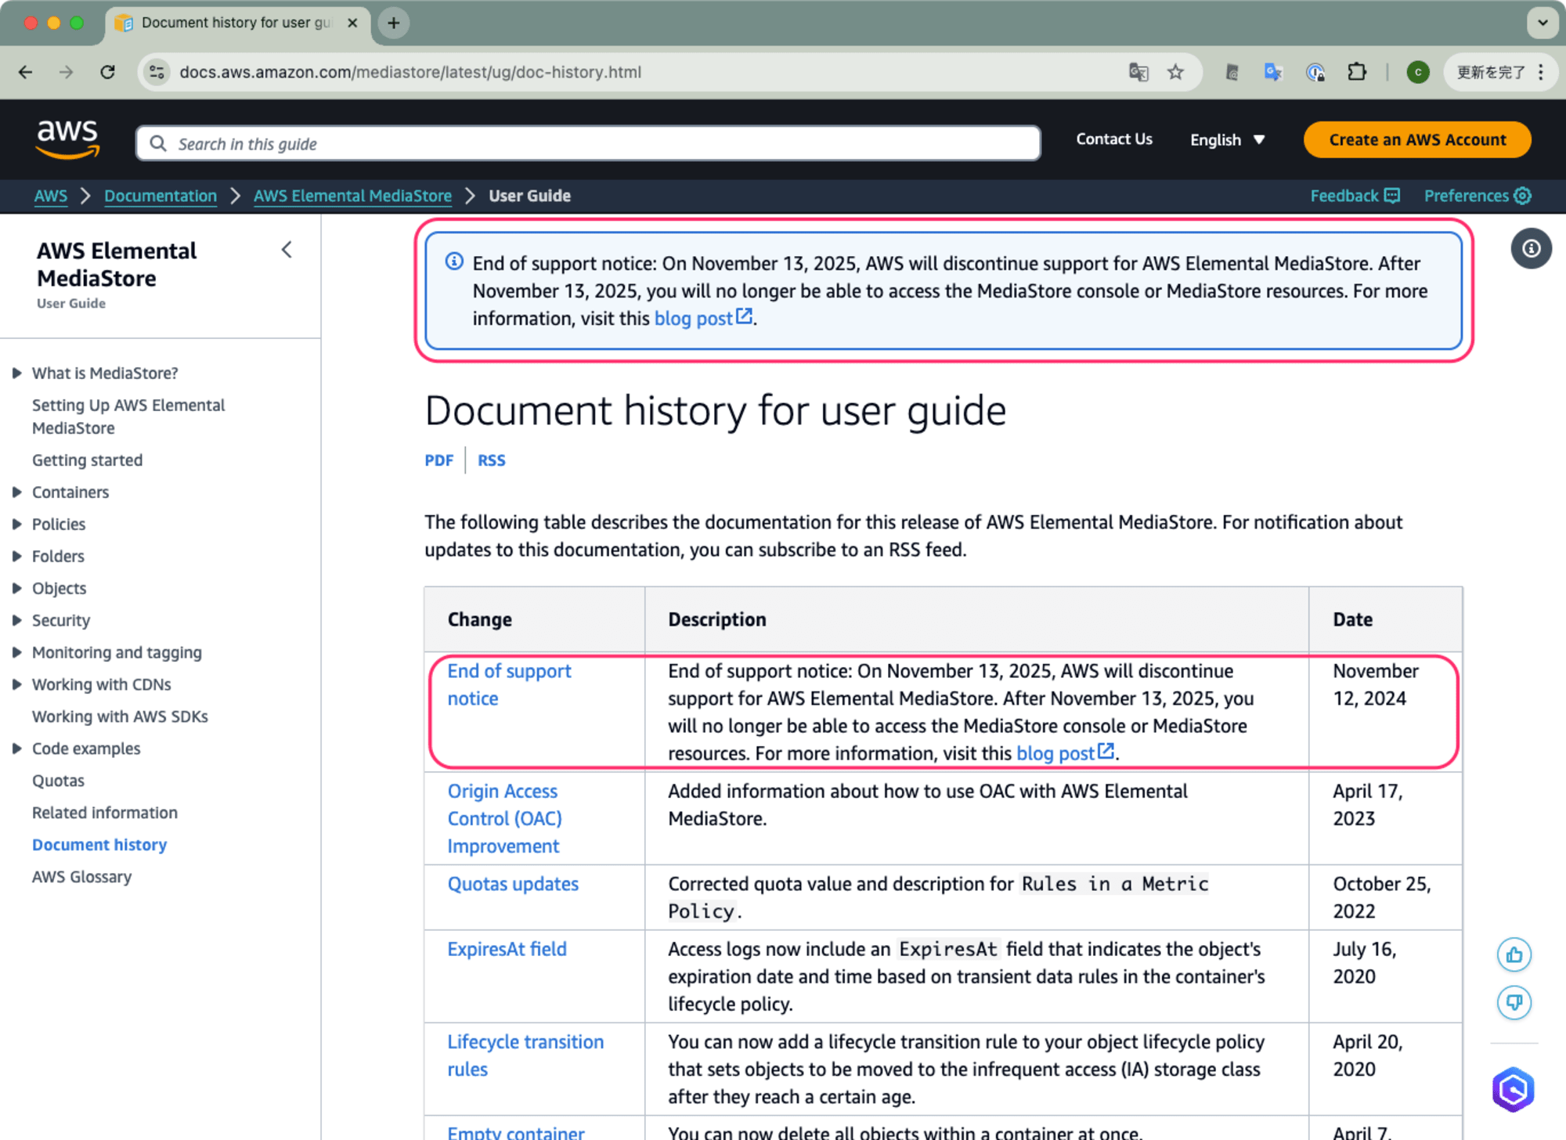Open ExpiresAt field link

pyautogui.click(x=507, y=949)
